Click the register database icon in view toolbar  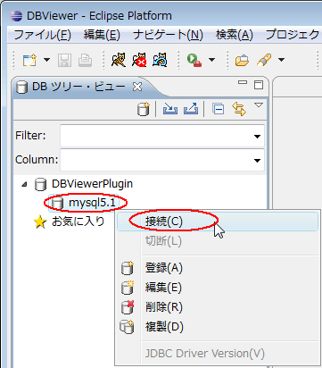coord(144,109)
